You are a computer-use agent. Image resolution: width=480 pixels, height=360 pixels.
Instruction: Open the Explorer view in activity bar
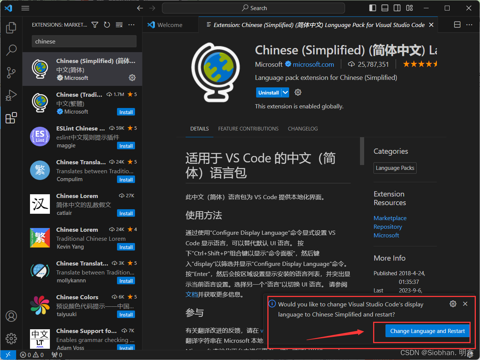[11, 27]
